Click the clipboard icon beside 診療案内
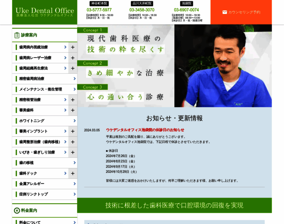The width and height of the screenshot is (284, 224). click(17, 35)
